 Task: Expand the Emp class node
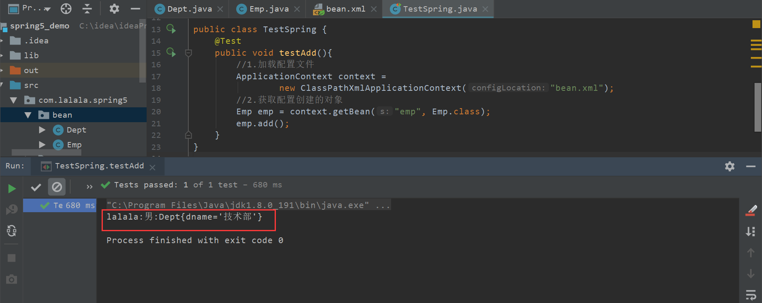(42, 144)
